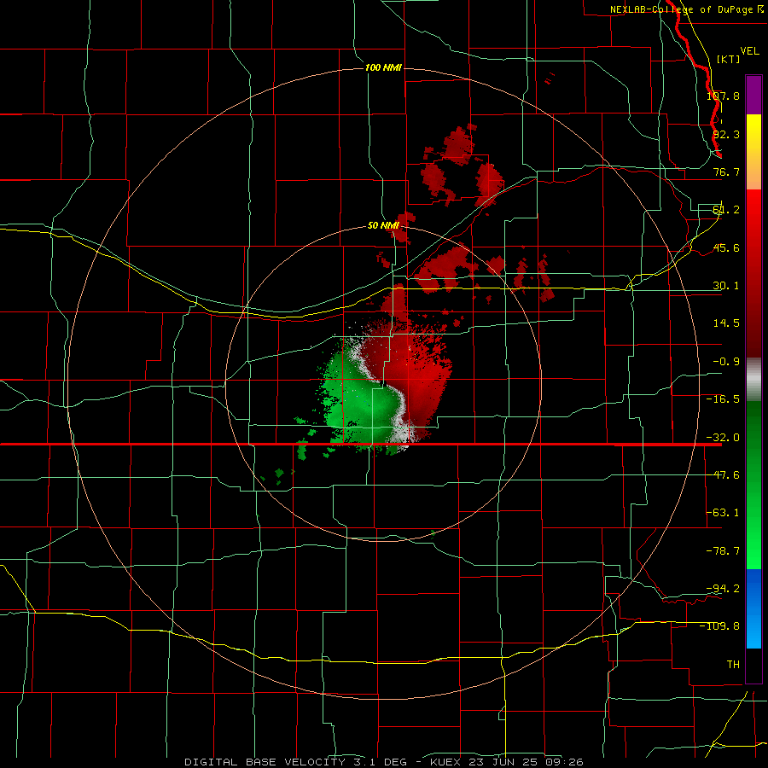Click the 30.1 value on velocity scale
Viewport: 768px width, 768px height.
(x=726, y=286)
